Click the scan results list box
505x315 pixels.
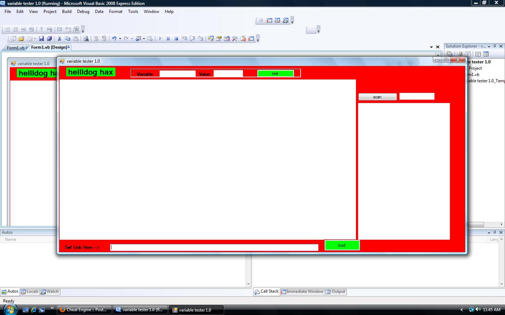coord(404,171)
